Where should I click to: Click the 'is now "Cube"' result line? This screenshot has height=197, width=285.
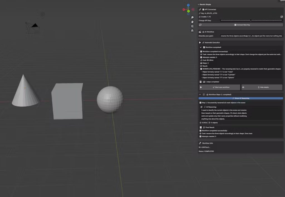coord(217,72)
